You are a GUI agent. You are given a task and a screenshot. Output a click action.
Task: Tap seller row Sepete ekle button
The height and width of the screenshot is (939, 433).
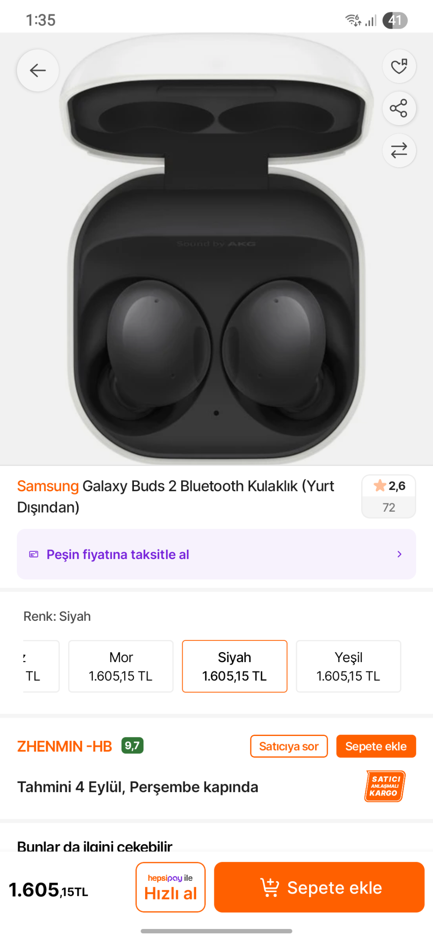click(x=376, y=746)
